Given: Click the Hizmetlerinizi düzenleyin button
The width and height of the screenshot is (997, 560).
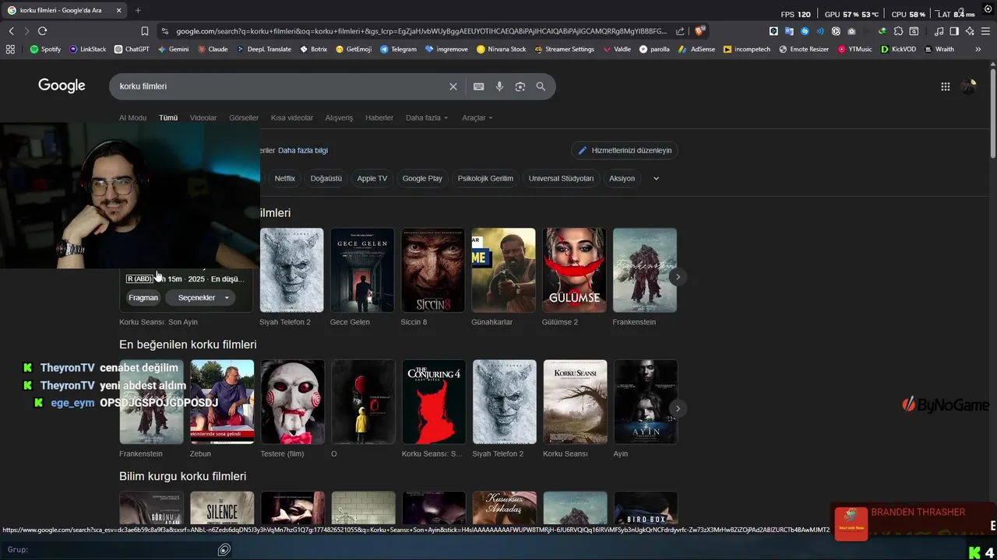Looking at the screenshot, I should click(x=625, y=150).
